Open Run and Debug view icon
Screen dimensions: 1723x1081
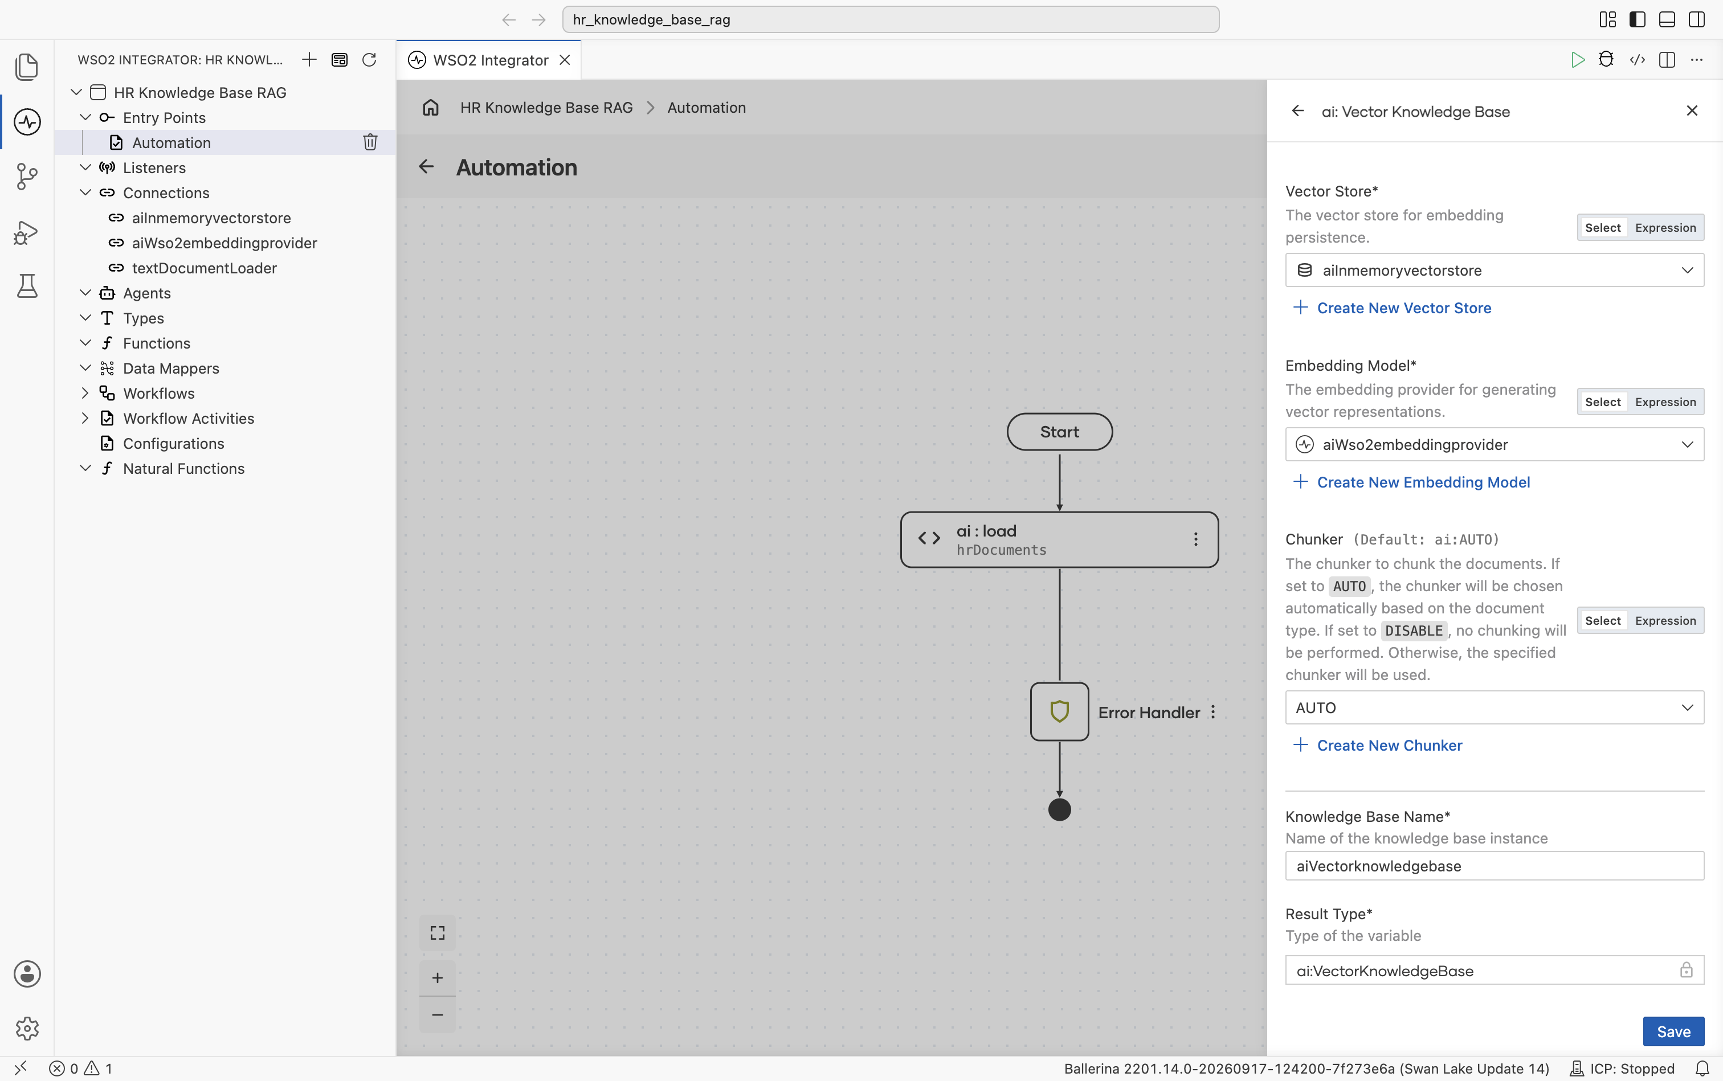(27, 232)
